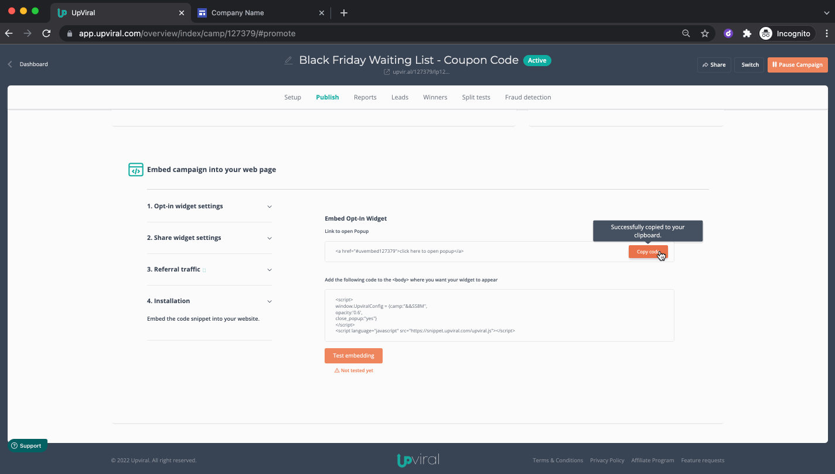Return to Dashboard link

33,64
